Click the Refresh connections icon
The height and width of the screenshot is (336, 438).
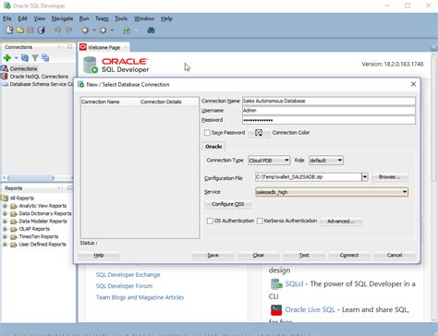pos(25,57)
